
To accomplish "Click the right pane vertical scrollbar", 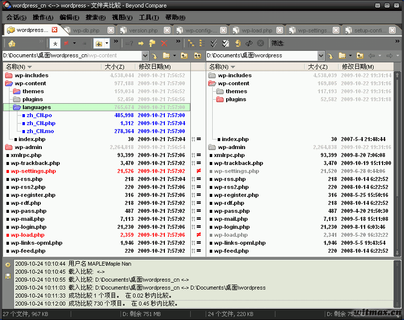I will (x=398, y=163).
